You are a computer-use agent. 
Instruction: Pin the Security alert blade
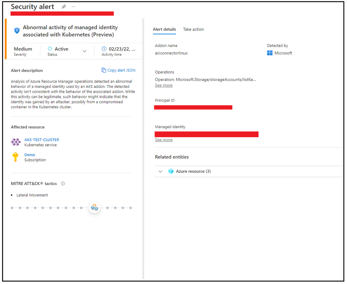click(64, 7)
